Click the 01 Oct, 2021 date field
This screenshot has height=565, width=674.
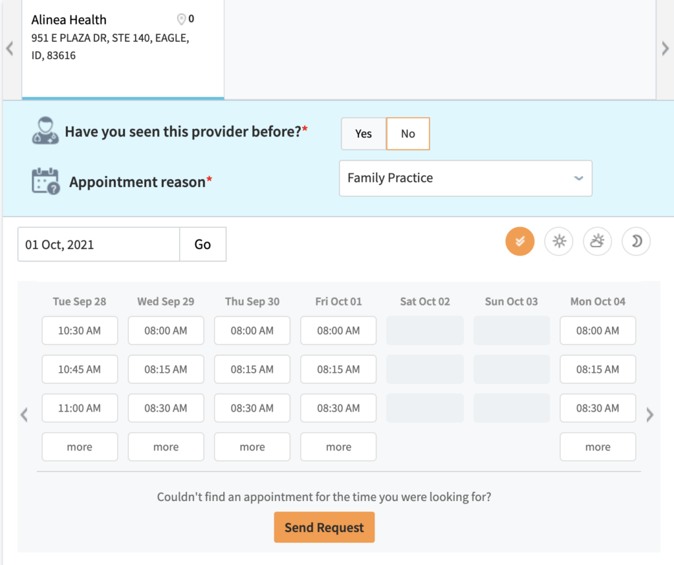[x=99, y=244]
